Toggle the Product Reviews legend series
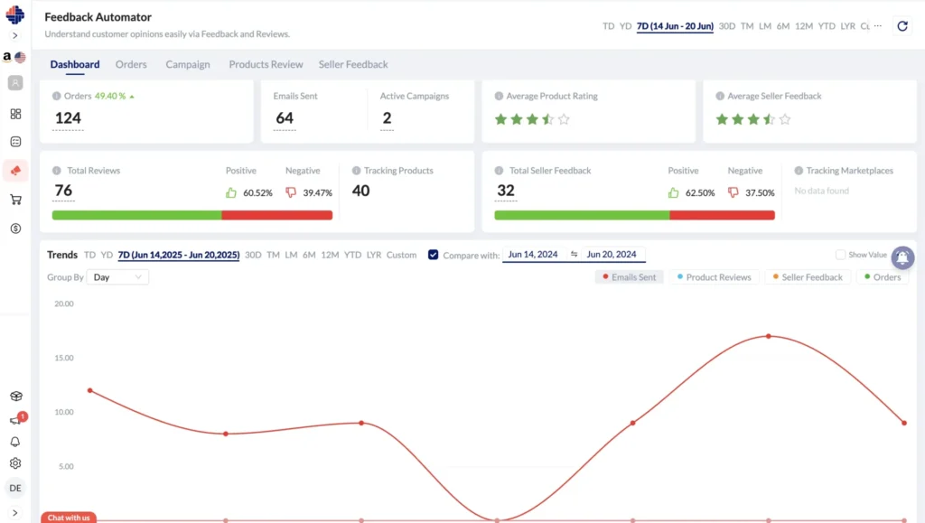 [714, 277]
